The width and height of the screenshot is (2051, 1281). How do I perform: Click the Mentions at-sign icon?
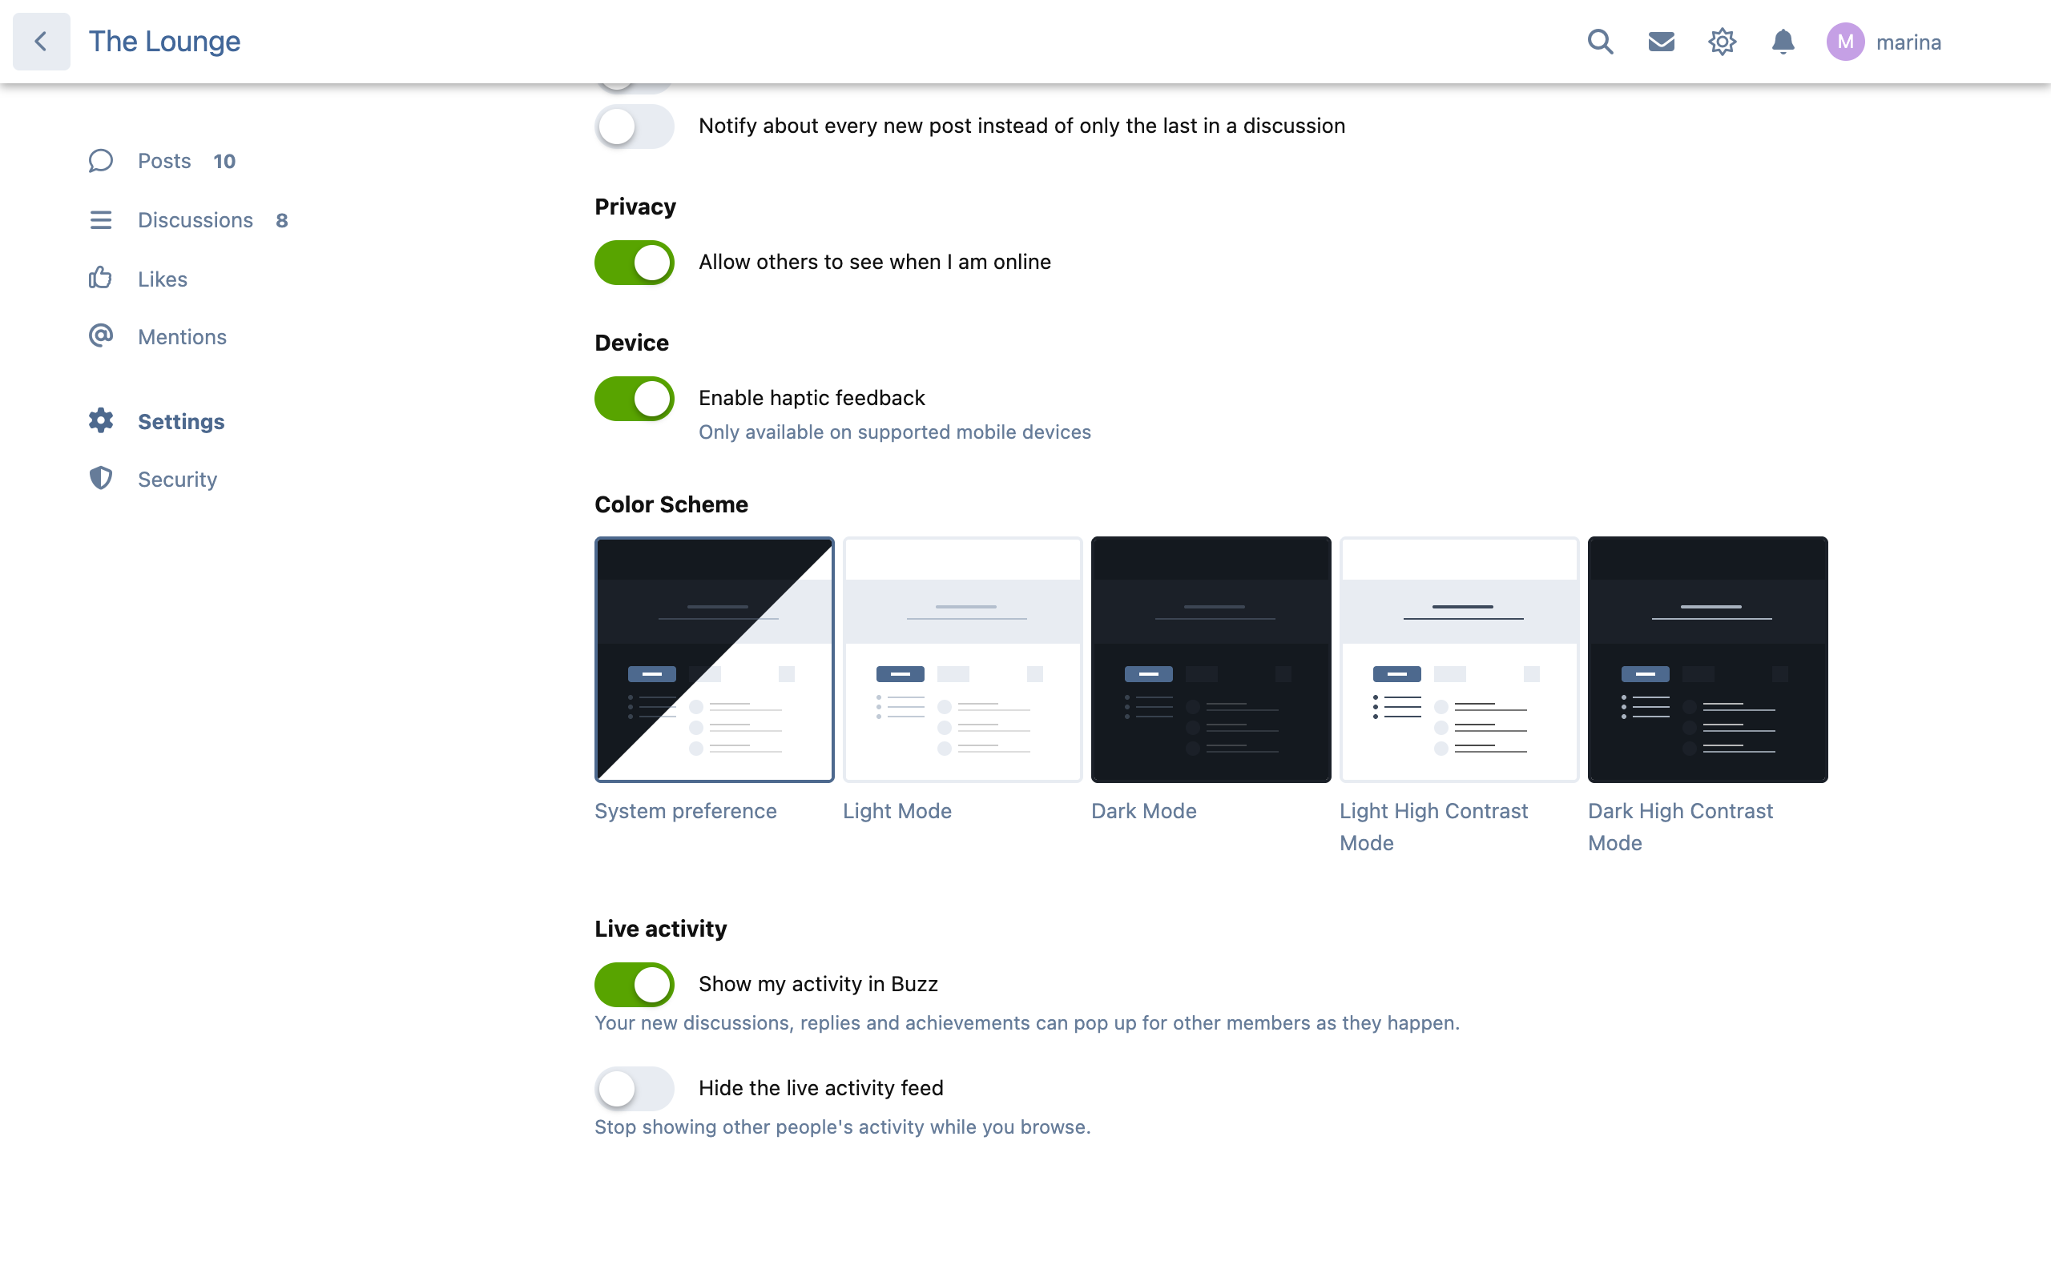click(x=101, y=335)
